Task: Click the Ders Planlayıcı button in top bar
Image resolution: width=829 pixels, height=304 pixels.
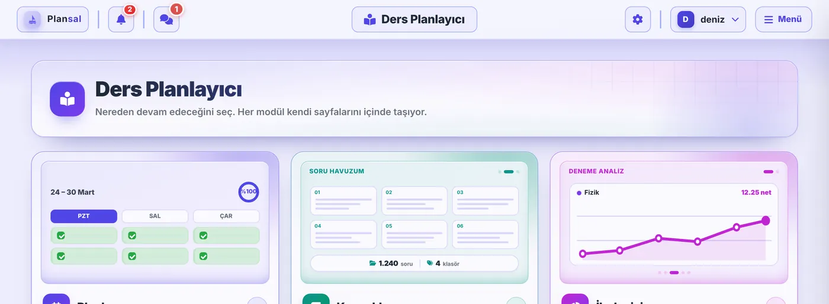Action: click(x=415, y=20)
